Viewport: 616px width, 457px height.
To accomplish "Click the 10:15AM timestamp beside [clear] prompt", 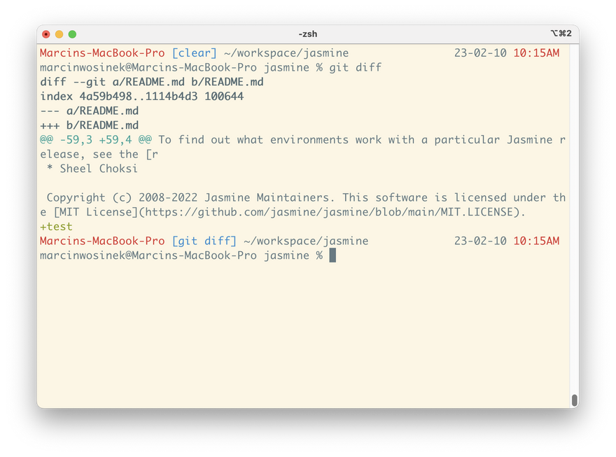I will 536,53.
